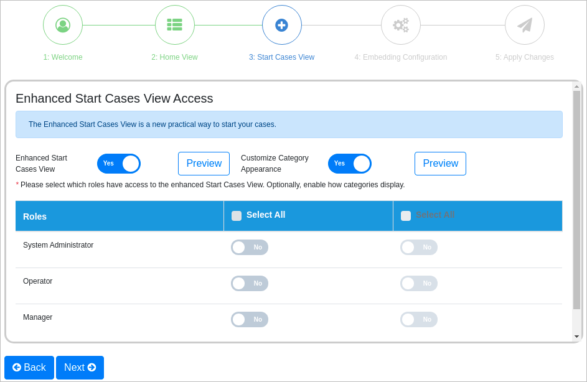Enable Start Cases access for System Administrator
Image resolution: width=587 pixels, height=382 pixels.
250,248
